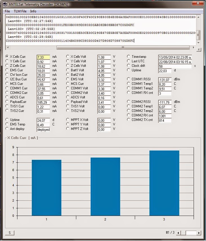Screen dimensions: 206x241
Task: Select the Ant deploy radio button
Action: coord(7,129)
